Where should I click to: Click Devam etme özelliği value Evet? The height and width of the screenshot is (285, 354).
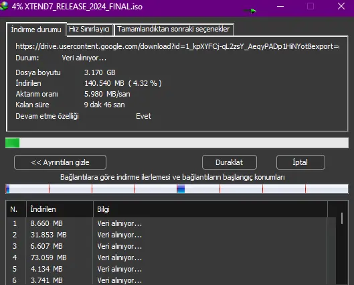144,116
